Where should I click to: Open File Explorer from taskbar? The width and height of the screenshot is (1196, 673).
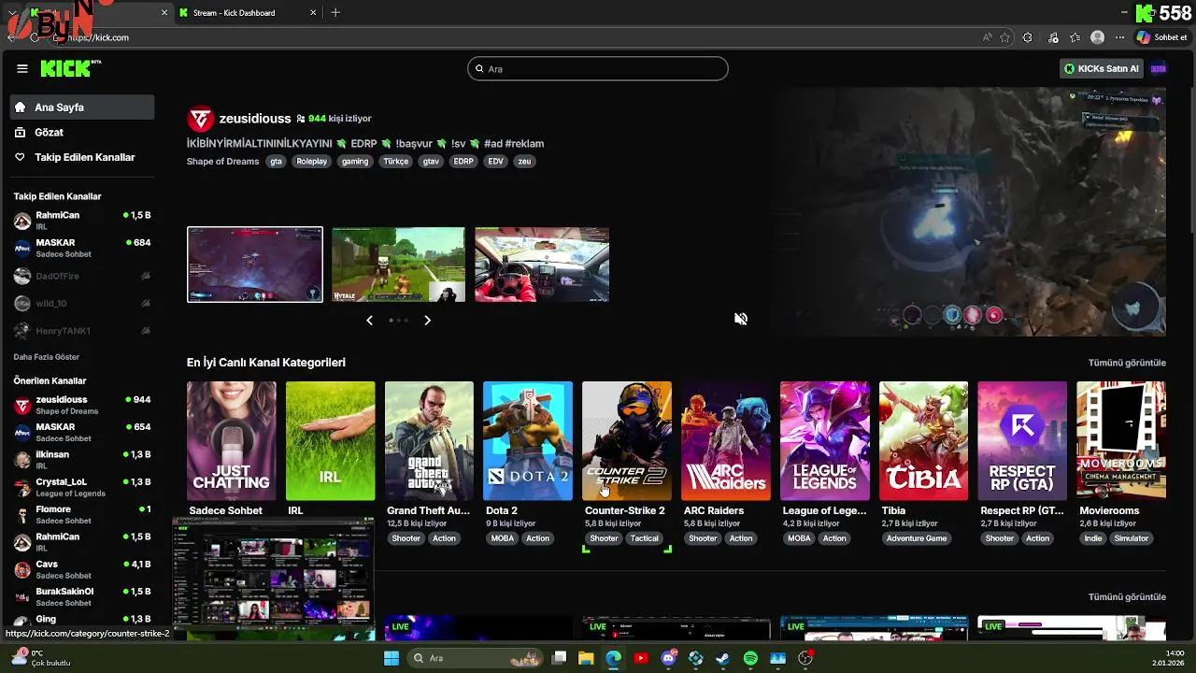pyautogui.click(x=586, y=658)
